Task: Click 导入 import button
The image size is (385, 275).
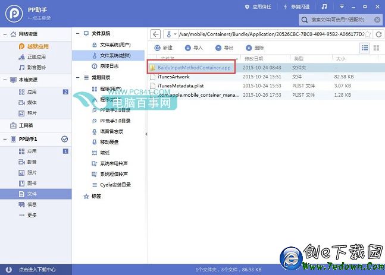Action: [193, 48]
